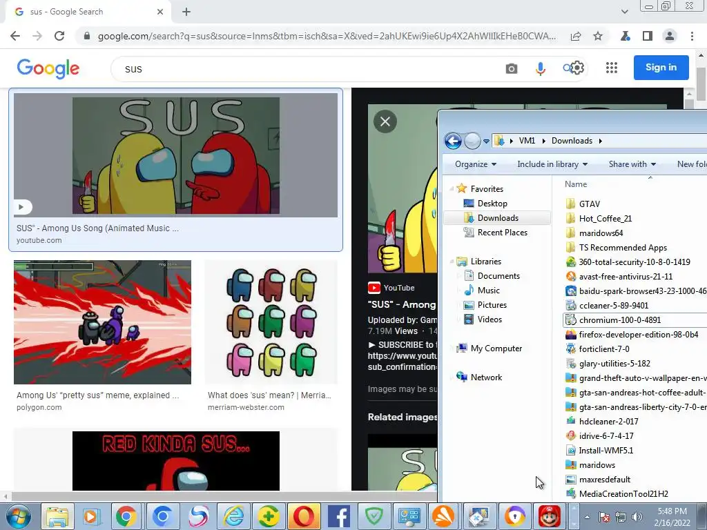The width and height of the screenshot is (707, 530).
Task: Click the Google logo
Action: tap(48, 68)
